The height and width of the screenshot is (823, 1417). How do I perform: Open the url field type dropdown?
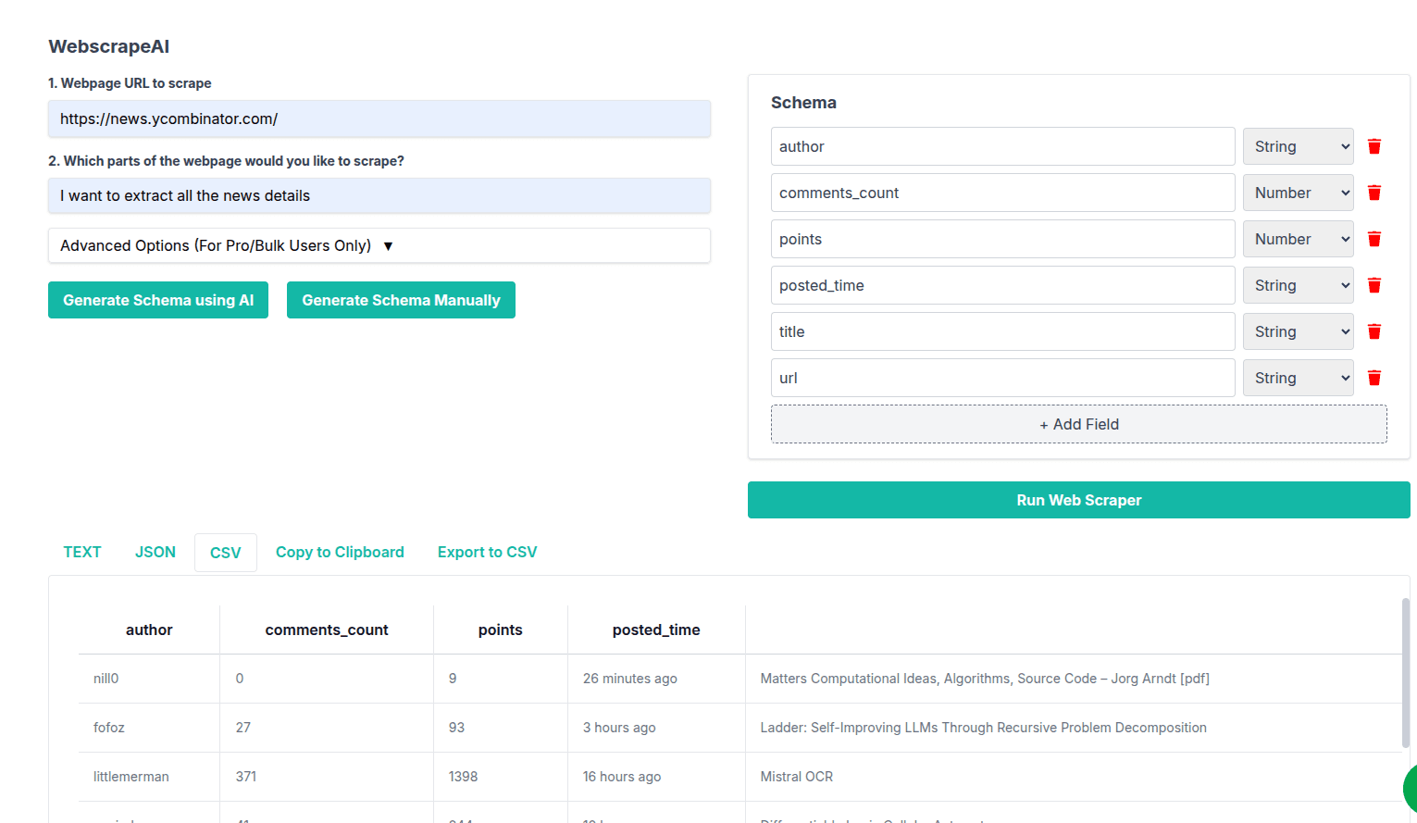coord(1298,378)
